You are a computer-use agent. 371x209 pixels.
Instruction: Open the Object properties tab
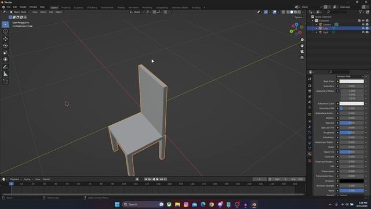(x=310, y=121)
